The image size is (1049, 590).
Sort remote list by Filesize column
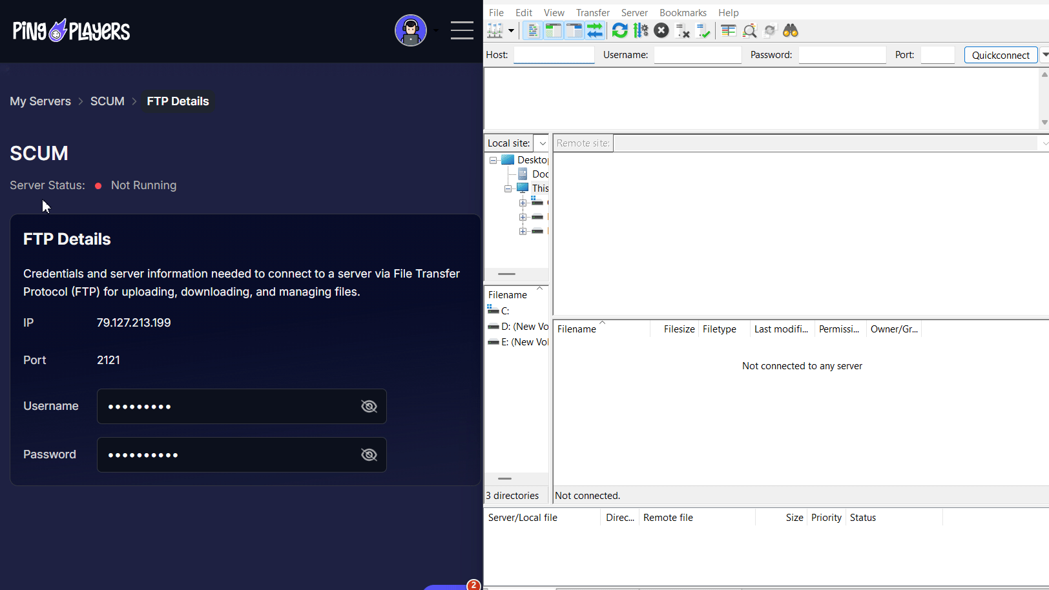674,329
